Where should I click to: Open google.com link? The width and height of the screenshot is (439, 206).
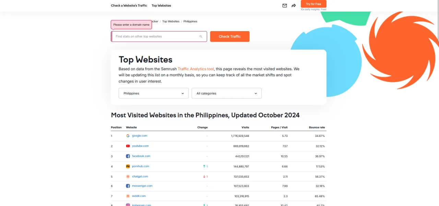click(x=140, y=136)
